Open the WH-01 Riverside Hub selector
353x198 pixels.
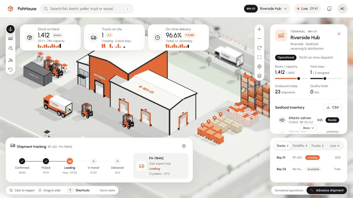click(x=267, y=9)
